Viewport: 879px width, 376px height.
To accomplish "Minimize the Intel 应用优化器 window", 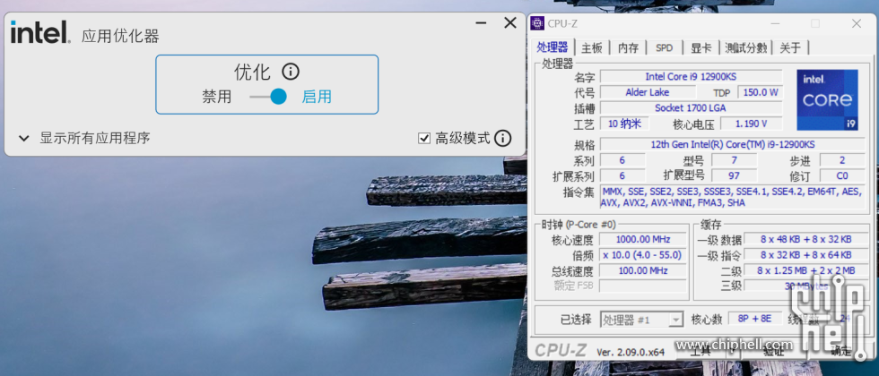I will (x=481, y=23).
